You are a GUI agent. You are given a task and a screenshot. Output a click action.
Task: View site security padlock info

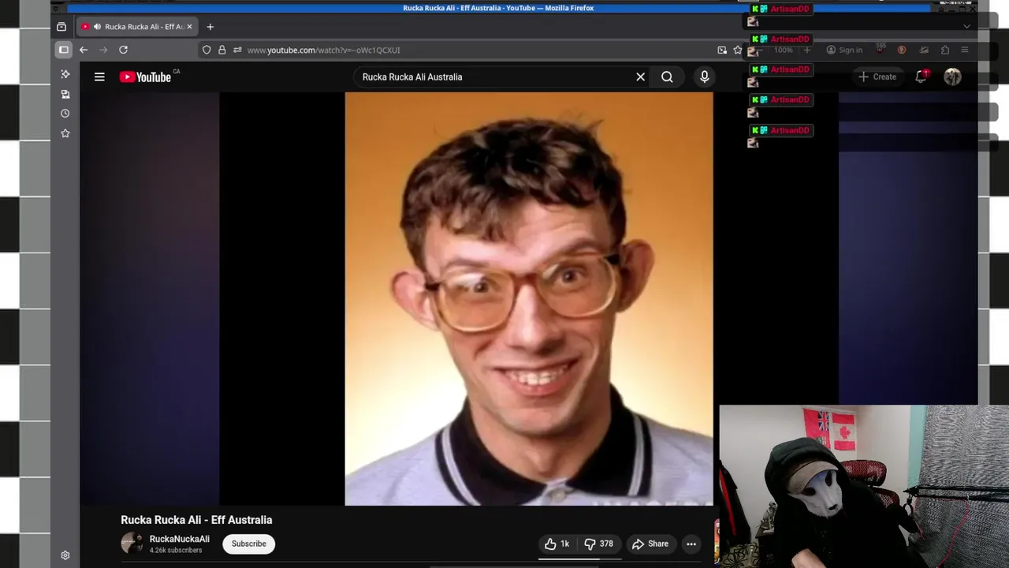click(222, 50)
